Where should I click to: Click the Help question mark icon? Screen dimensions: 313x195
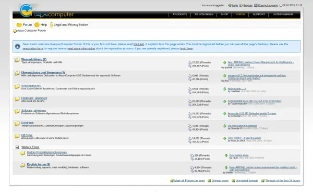pos(37,24)
